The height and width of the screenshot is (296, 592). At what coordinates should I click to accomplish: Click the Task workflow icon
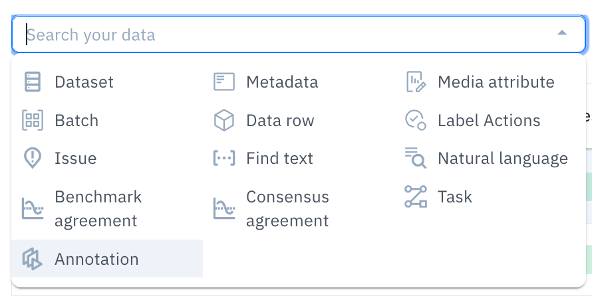tap(415, 196)
